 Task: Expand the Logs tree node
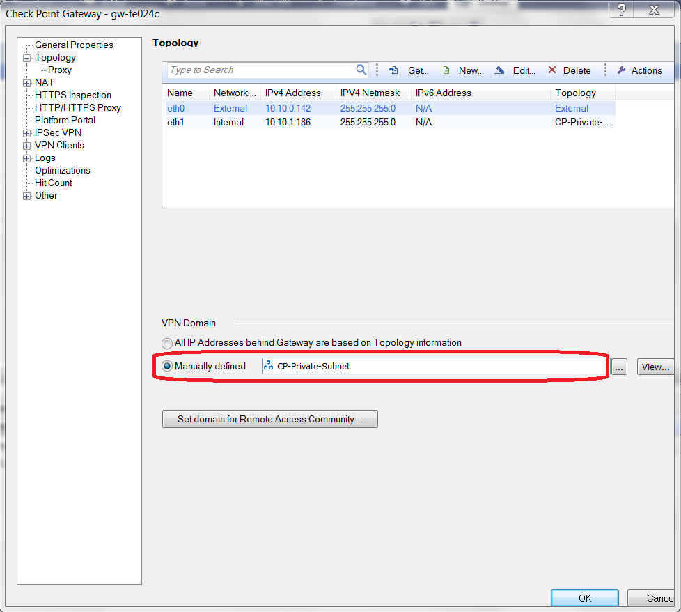click(27, 158)
